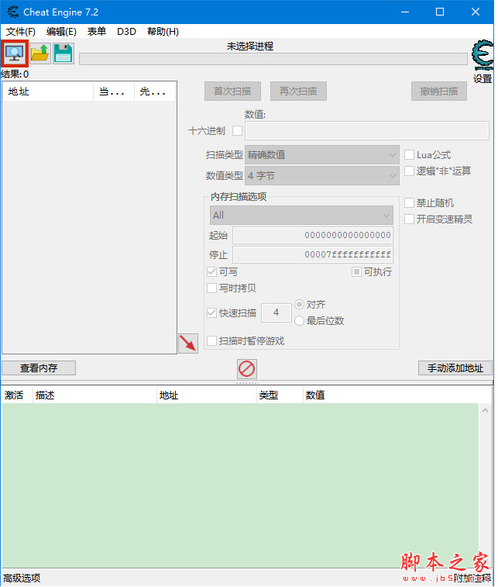Open the 编辑(E) menu
Viewport: 498px width, 587px height.
[x=61, y=32]
